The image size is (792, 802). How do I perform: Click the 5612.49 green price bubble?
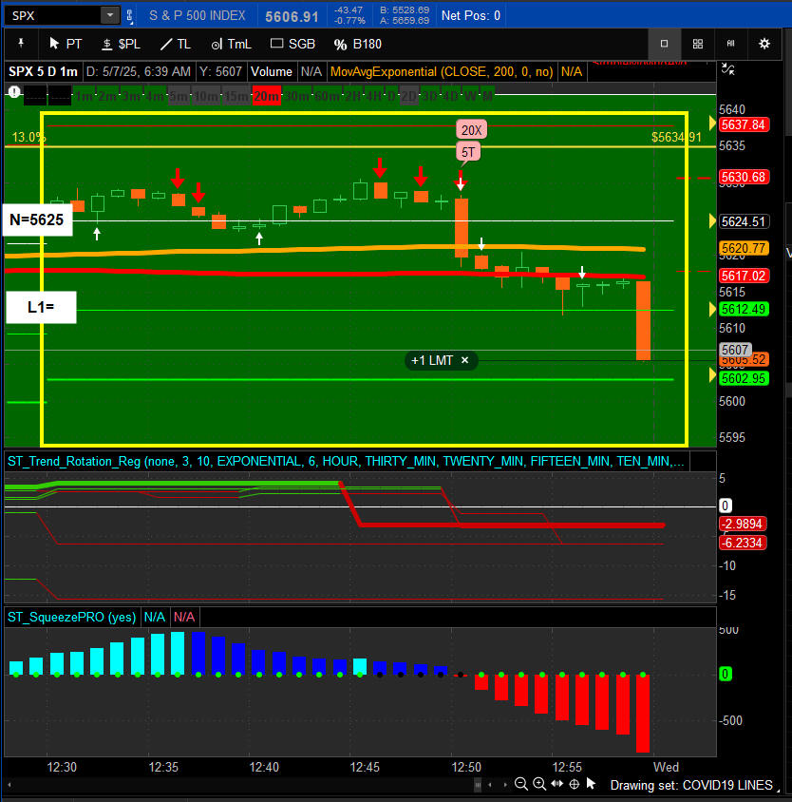(744, 309)
